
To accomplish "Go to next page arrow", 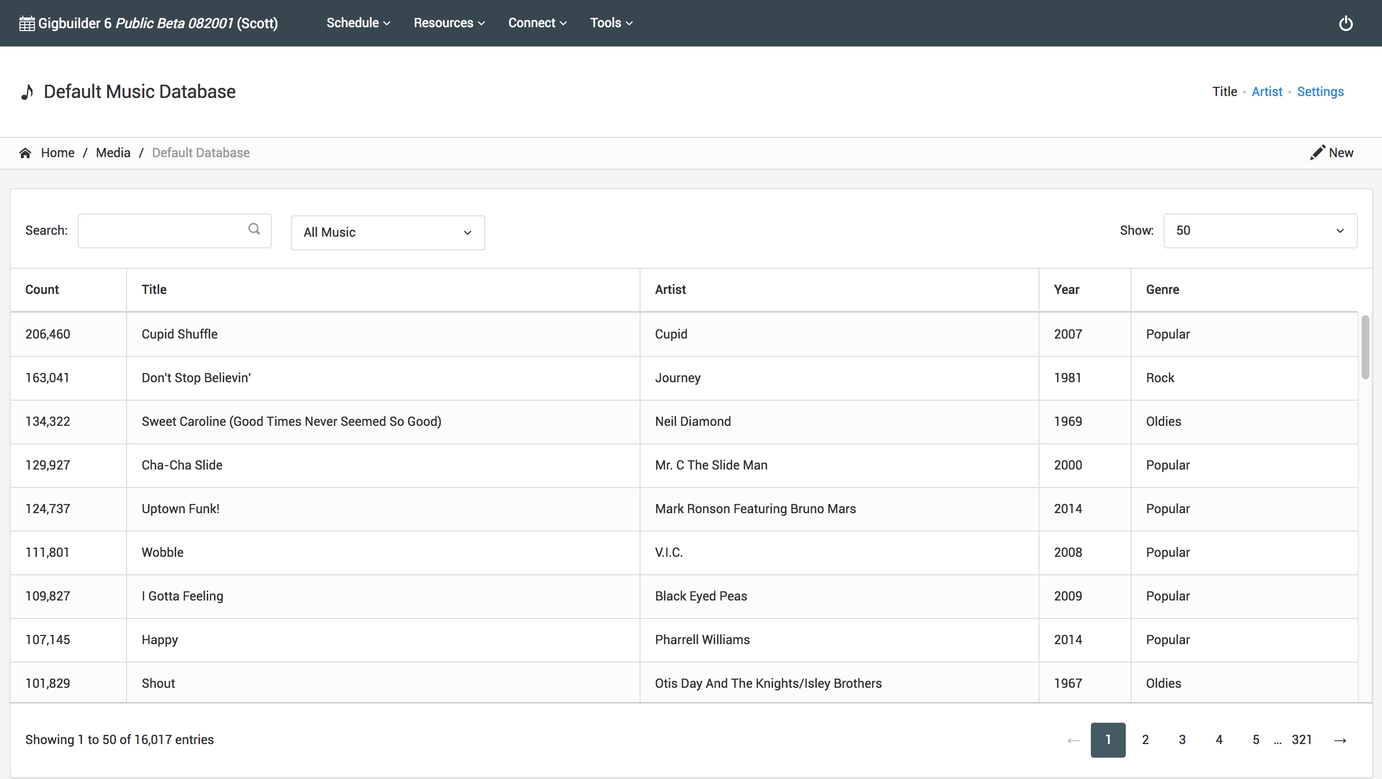I will point(1340,740).
